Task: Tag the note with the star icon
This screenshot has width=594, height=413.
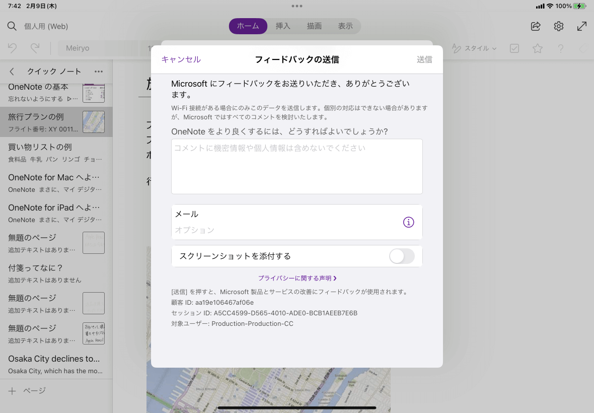Action: point(537,48)
